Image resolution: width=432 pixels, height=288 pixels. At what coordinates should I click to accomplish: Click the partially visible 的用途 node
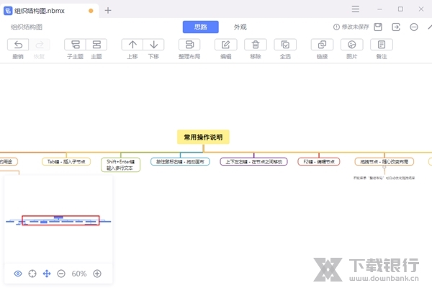8,161
